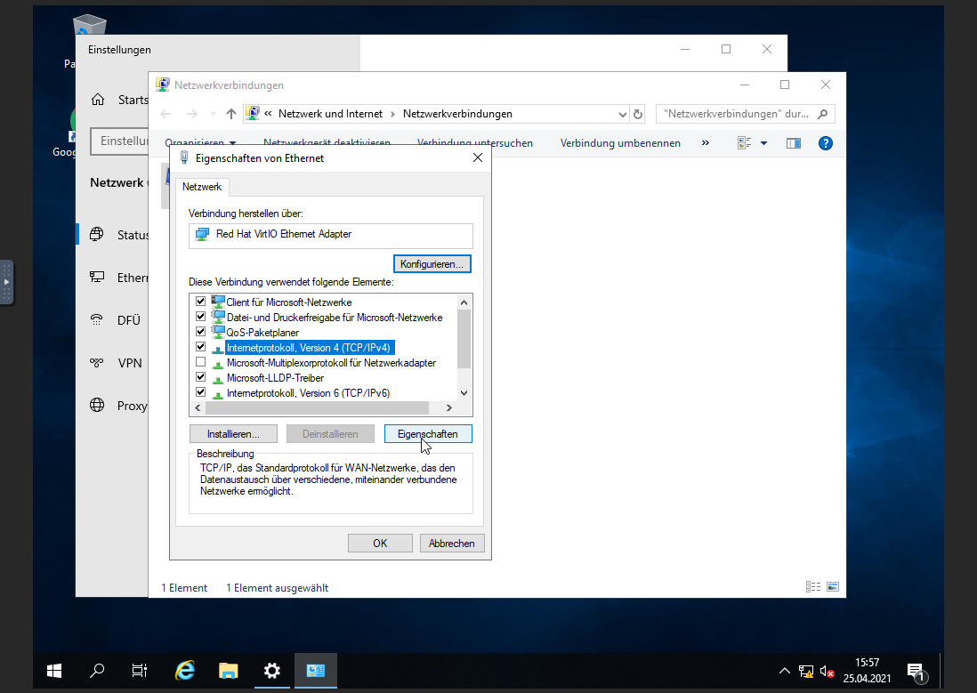This screenshot has height=693, width=977.
Task: Toggle the preview pane icon
Action: click(x=793, y=143)
